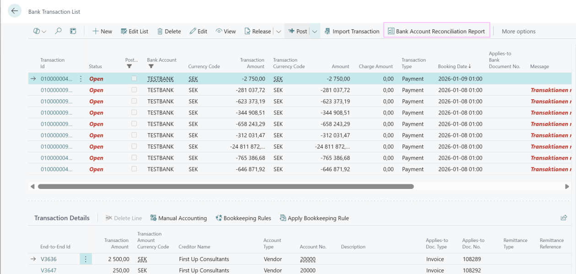The width and height of the screenshot is (576, 274).
Task: Click the Amount column header
Action: tap(340, 66)
